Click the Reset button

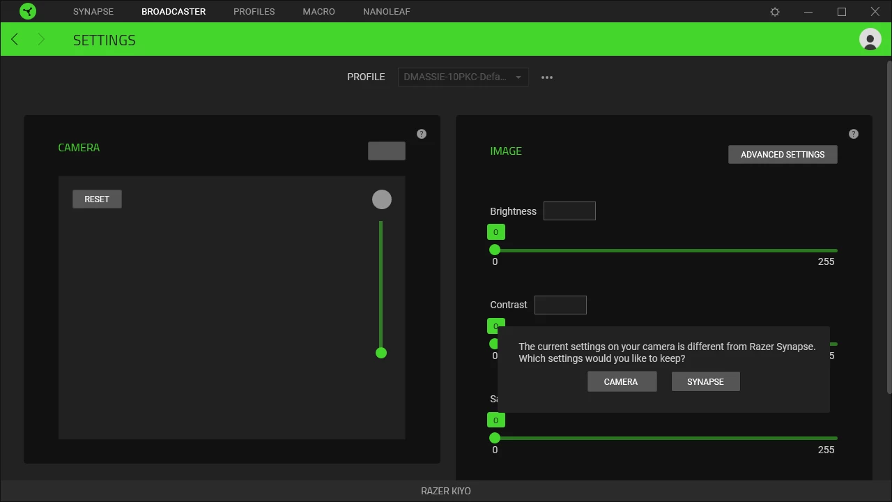pos(97,199)
